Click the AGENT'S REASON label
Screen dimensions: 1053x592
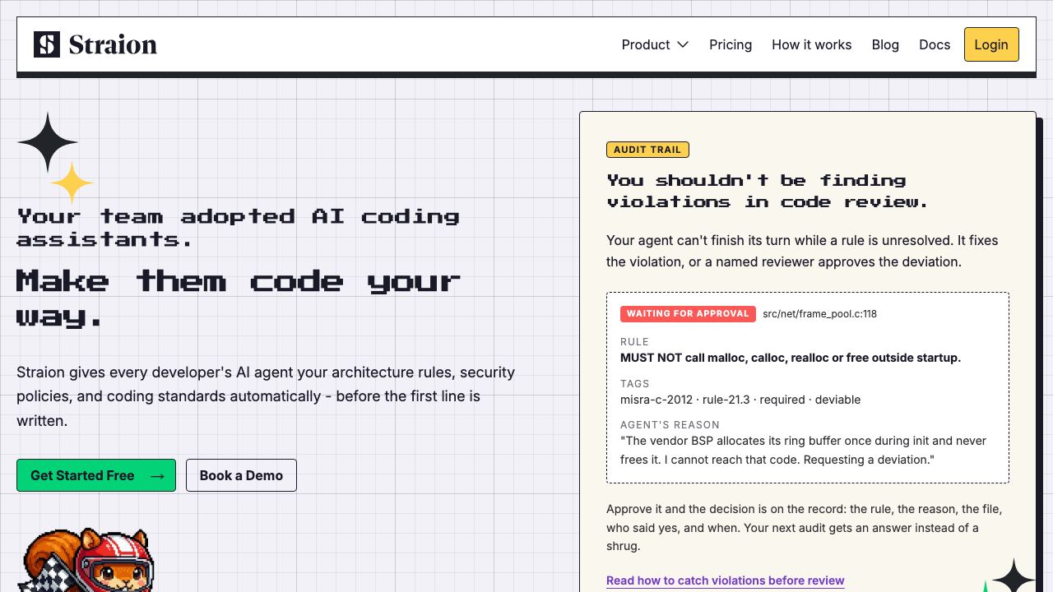point(670,425)
